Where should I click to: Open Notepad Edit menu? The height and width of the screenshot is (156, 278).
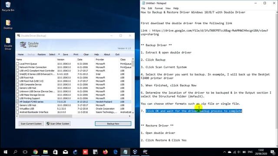[150, 8]
